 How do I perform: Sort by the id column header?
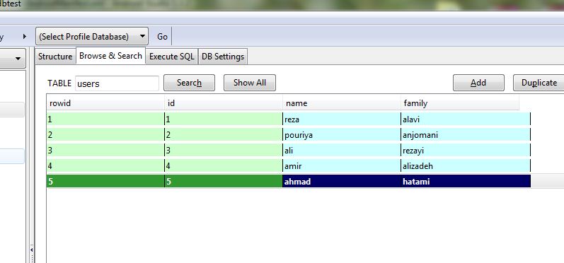click(x=224, y=103)
